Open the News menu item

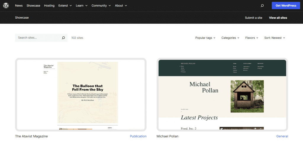click(19, 6)
